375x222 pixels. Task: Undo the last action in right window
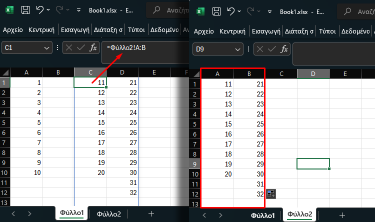[x=231, y=11]
